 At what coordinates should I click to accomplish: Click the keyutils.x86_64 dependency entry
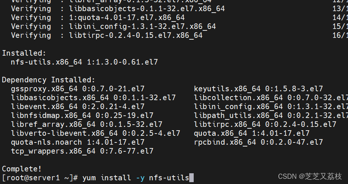pyautogui.click(x=258, y=89)
